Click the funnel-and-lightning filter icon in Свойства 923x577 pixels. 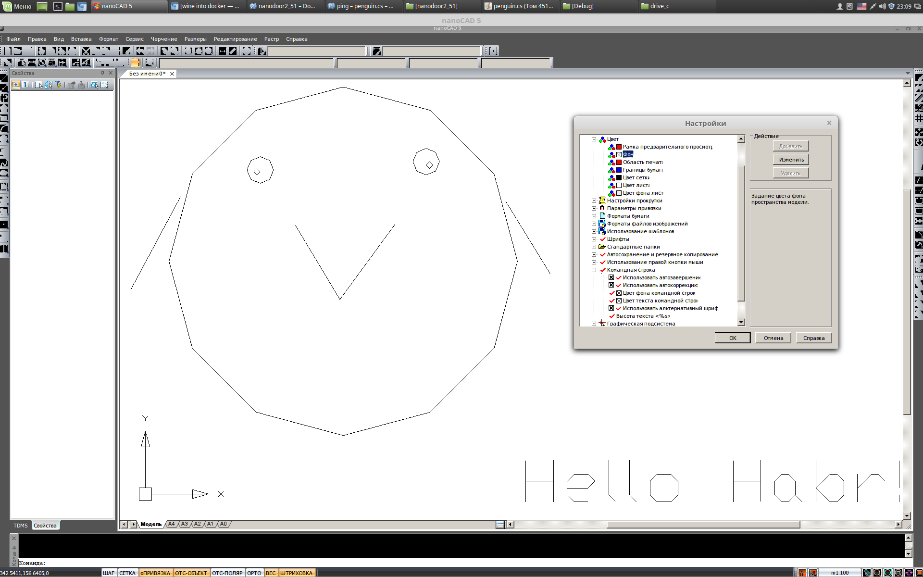coord(59,85)
